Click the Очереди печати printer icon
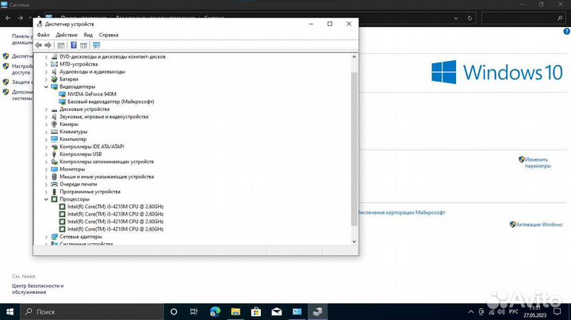571x320 pixels. (54, 184)
